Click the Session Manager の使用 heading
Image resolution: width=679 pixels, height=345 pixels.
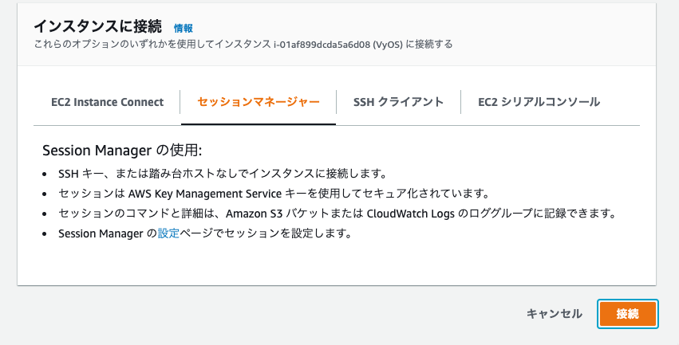click(x=123, y=151)
